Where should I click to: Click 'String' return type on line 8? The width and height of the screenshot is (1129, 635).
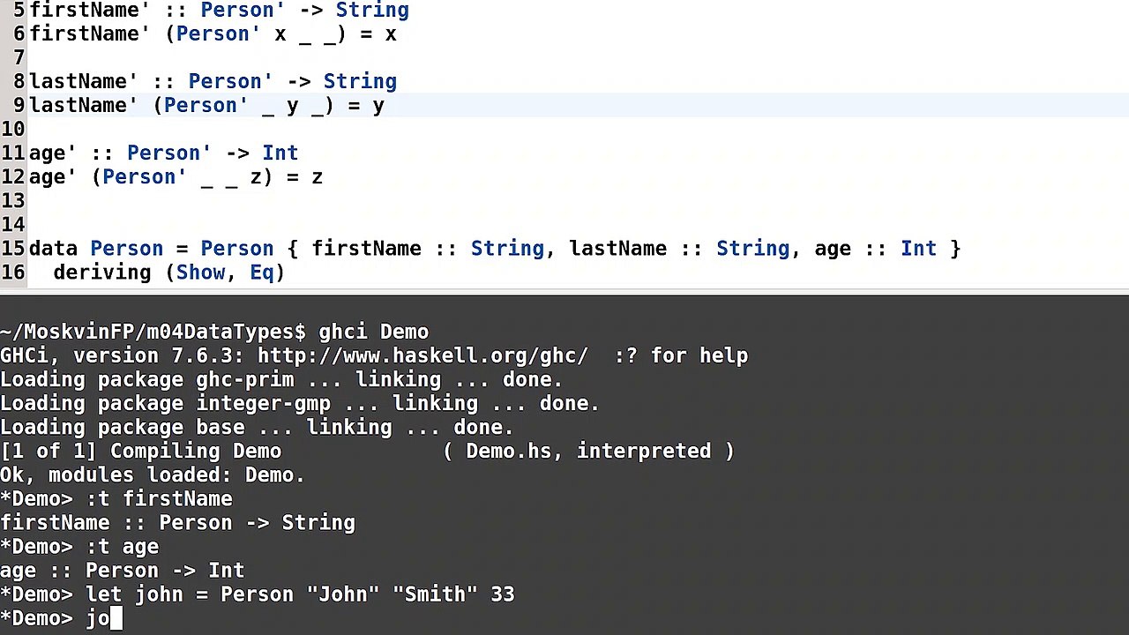(x=360, y=81)
